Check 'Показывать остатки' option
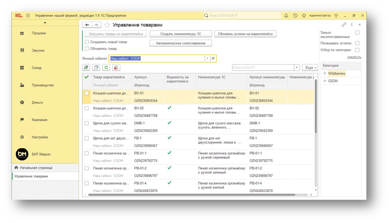Screen dimensions: 390x223 click(x=357, y=43)
